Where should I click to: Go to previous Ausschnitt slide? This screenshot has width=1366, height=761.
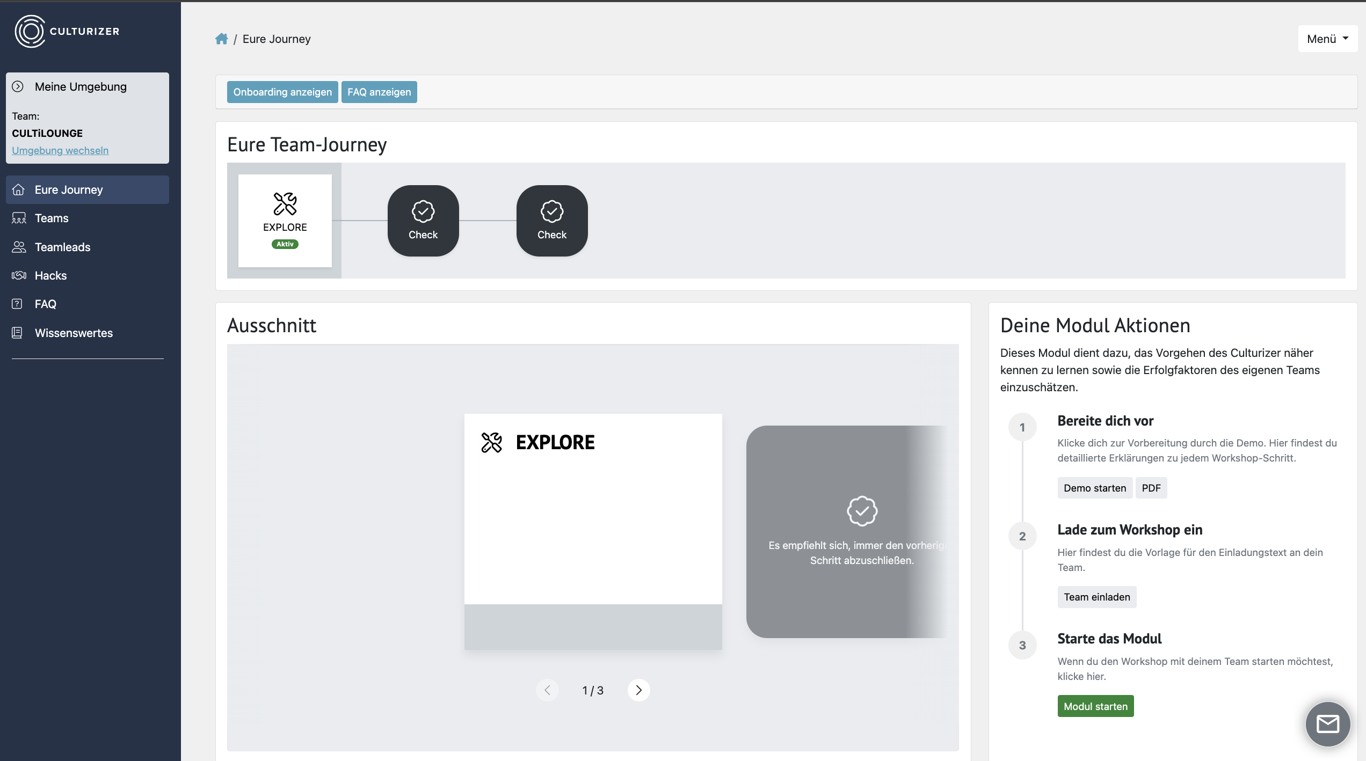[547, 690]
